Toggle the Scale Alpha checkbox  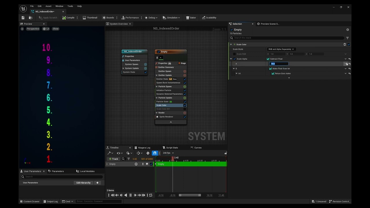234,59
